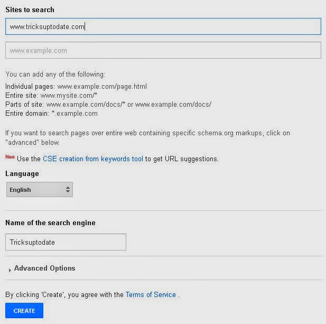Click the Language heading label
The image size is (326, 324).
coord(22,174)
